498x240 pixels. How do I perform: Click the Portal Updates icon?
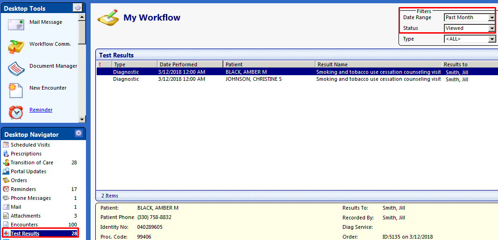[x=6, y=171]
